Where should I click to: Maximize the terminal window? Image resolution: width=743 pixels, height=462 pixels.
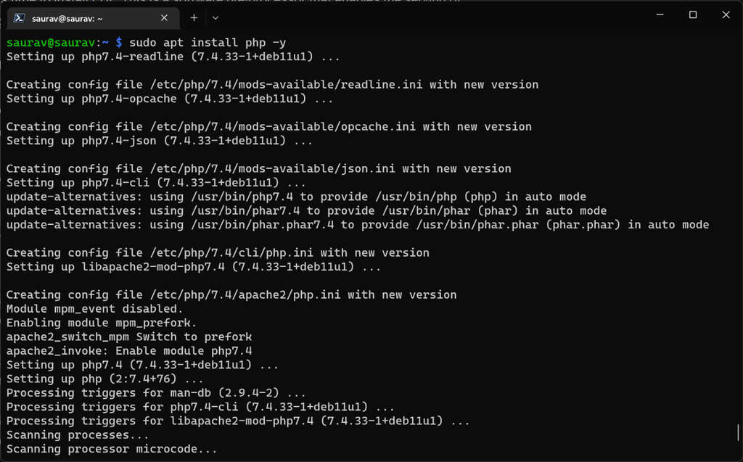click(693, 15)
